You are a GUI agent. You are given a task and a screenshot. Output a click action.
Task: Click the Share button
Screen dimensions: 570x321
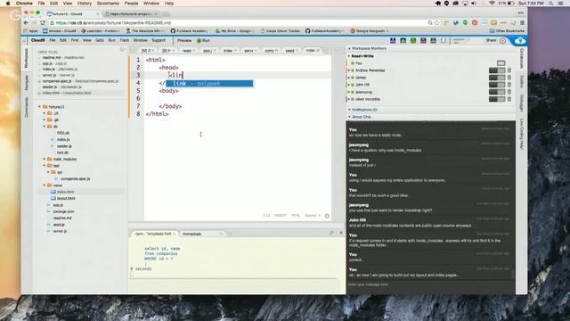click(x=491, y=40)
